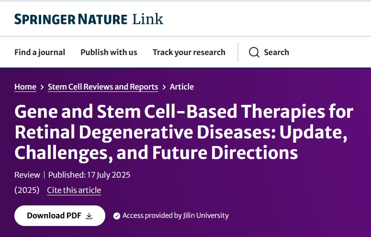
Task: Click the Access provided by Jilin University text
Action: pyautogui.click(x=175, y=215)
